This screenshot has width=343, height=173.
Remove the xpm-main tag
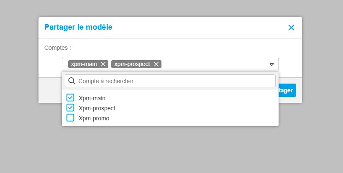(103, 64)
